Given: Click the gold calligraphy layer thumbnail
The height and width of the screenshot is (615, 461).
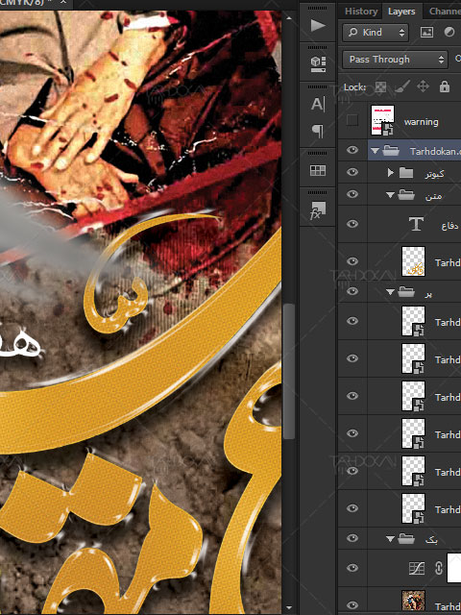Looking at the screenshot, I should [x=413, y=261].
